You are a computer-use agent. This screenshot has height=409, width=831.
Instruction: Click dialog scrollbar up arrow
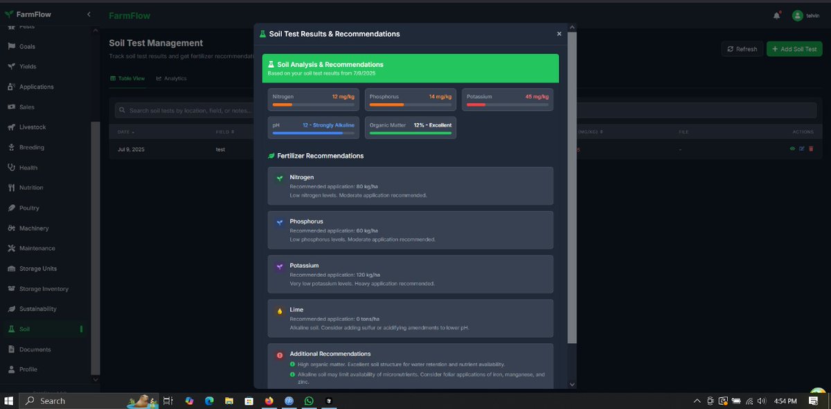[572, 28]
